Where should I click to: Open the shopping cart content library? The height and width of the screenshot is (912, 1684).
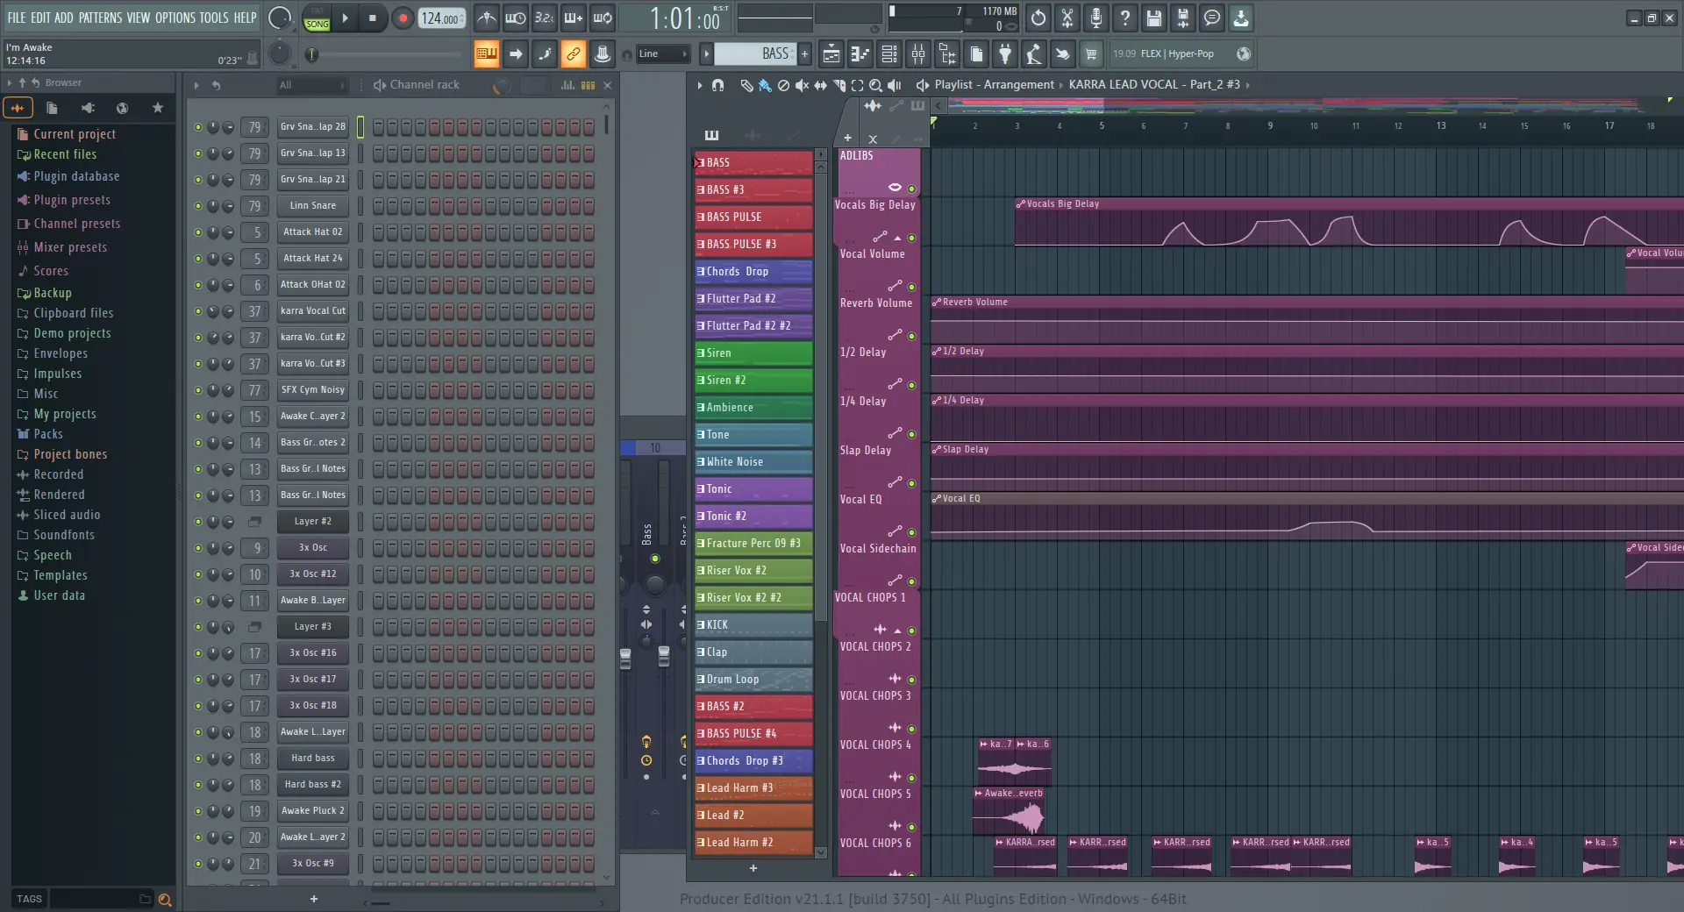[1091, 54]
